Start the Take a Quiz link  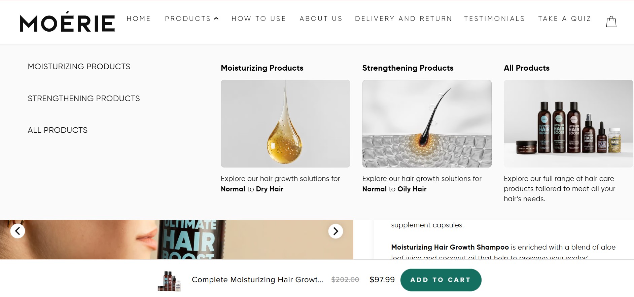pyautogui.click(x=564, y=19)
